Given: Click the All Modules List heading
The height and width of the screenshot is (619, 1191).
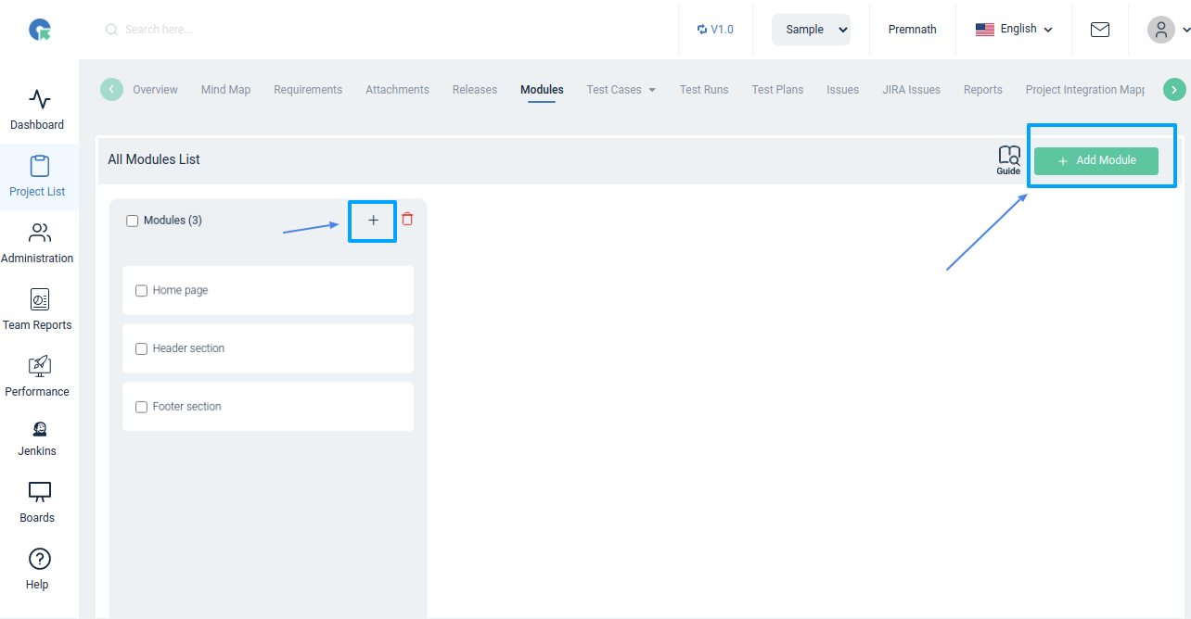Looking at the screenshot, I should pos(154,159).
